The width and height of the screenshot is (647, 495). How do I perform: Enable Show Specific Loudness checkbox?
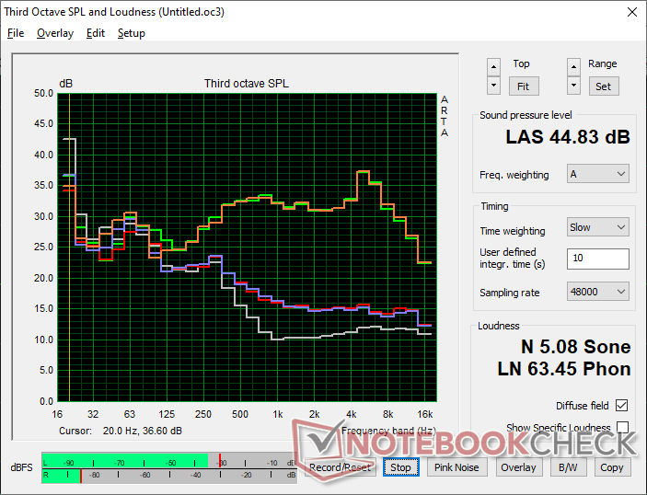click(622, 427)
